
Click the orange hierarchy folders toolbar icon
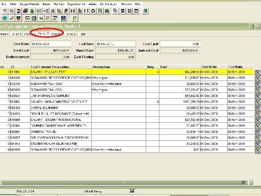click(59, 11)
